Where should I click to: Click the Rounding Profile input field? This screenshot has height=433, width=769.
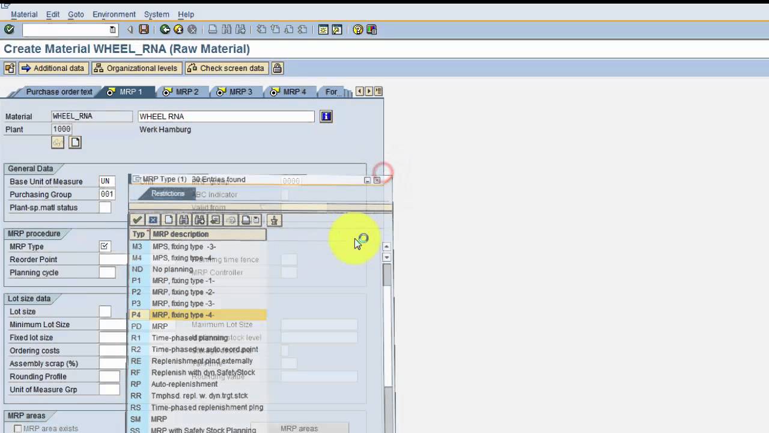pyautogui.click(x=109, y=376)
